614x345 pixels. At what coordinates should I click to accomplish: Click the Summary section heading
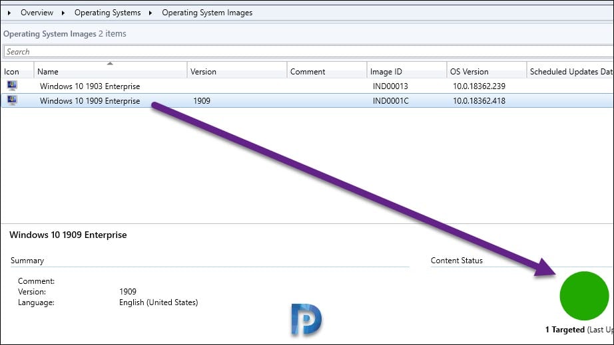click(27, 261)
